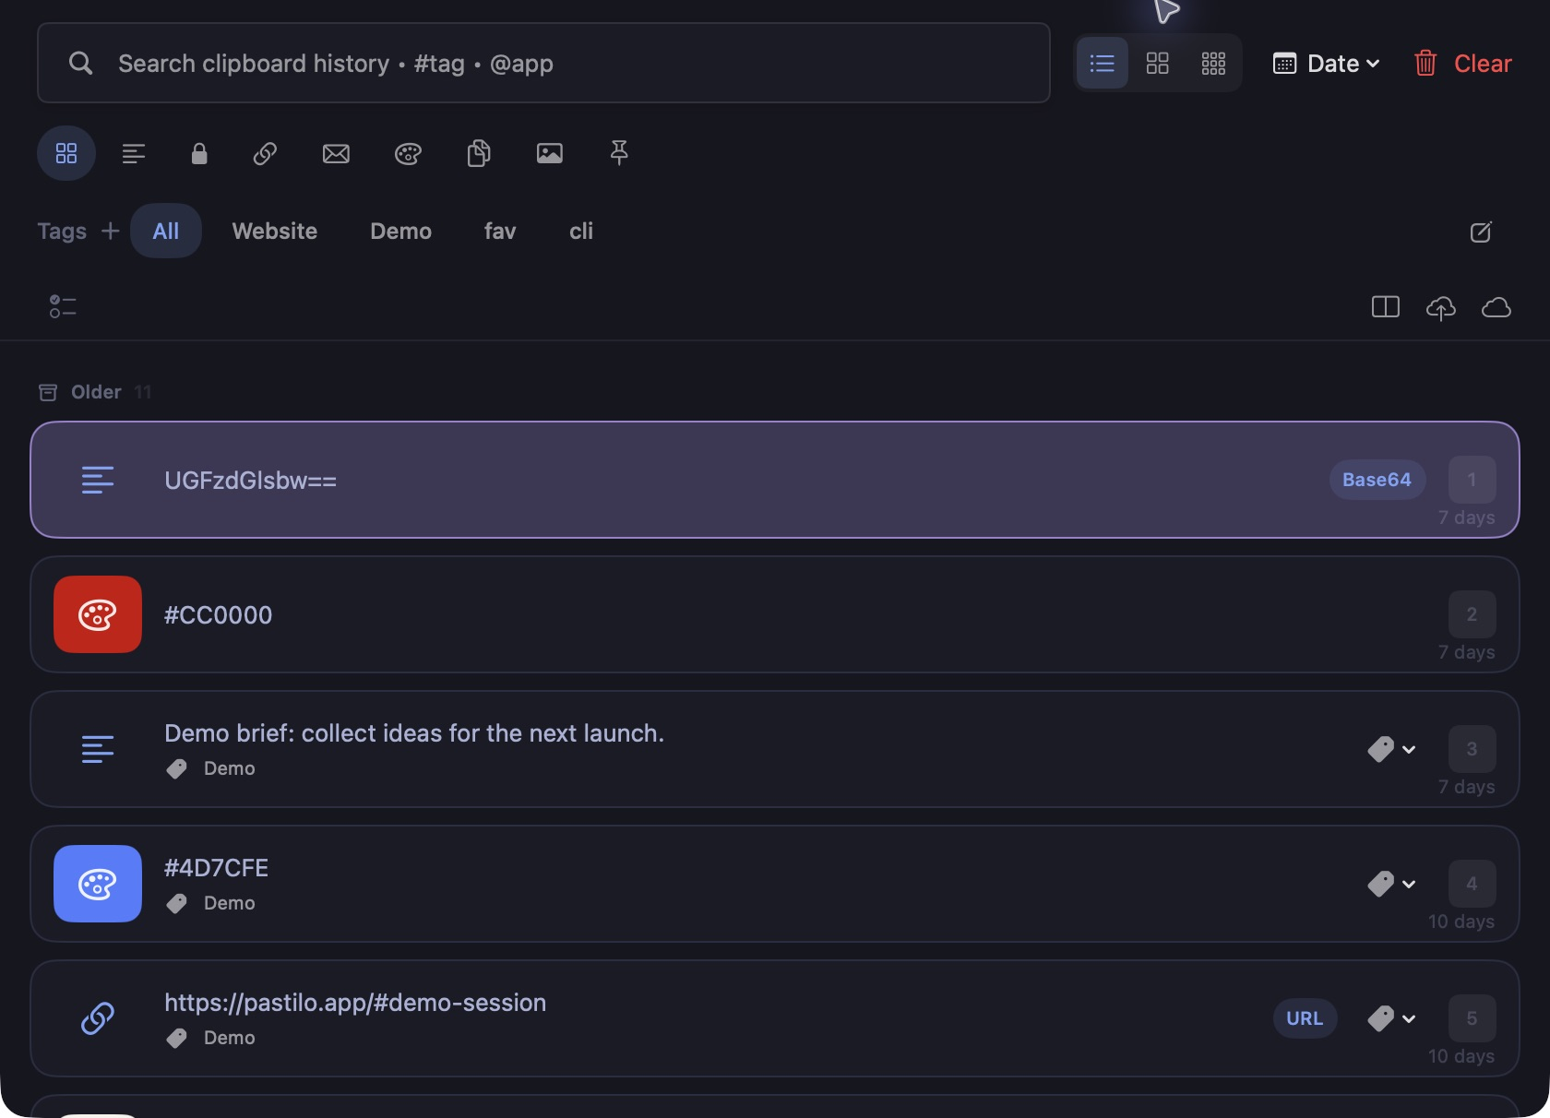Viewport: 1550px width, 1118px height.
Task: Open the tag dropdown on Demo brief row
Action: pyautogui.click(x=1391, y=749)
